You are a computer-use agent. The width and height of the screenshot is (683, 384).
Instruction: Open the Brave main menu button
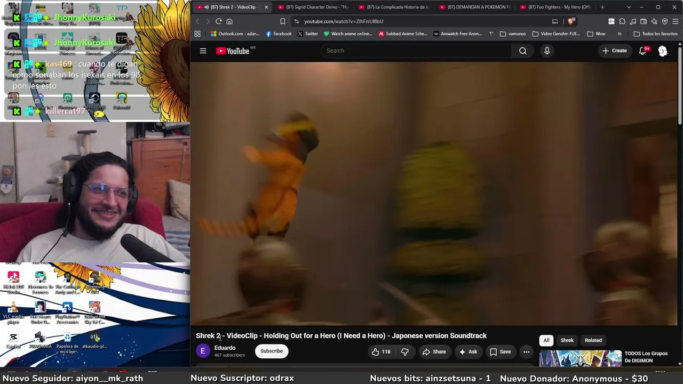tap(676, 21)
